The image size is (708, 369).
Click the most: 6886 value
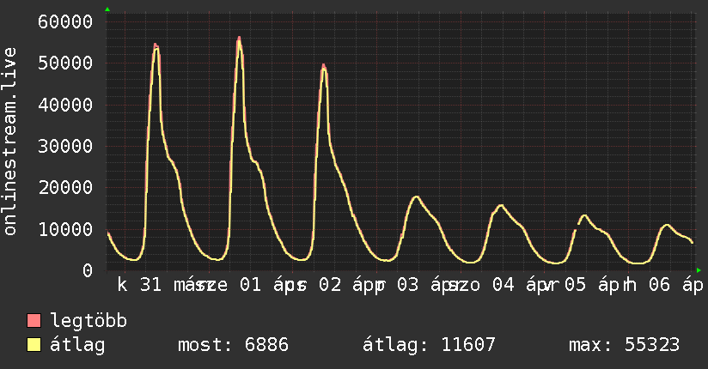pos(233,345)
